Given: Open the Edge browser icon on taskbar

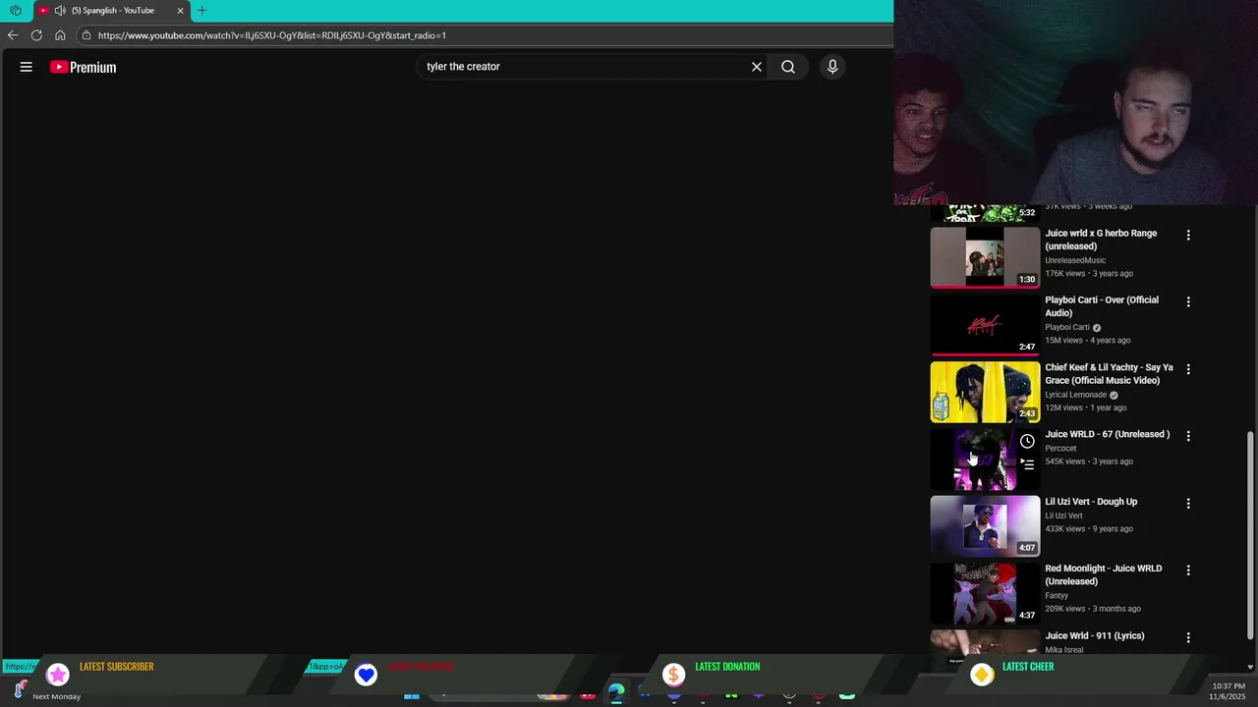Looking at the screenshot, I should [x=615, y=693].
